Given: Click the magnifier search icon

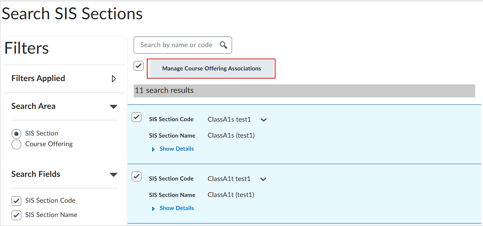Looking at the screenshot, I should (223, 45).
